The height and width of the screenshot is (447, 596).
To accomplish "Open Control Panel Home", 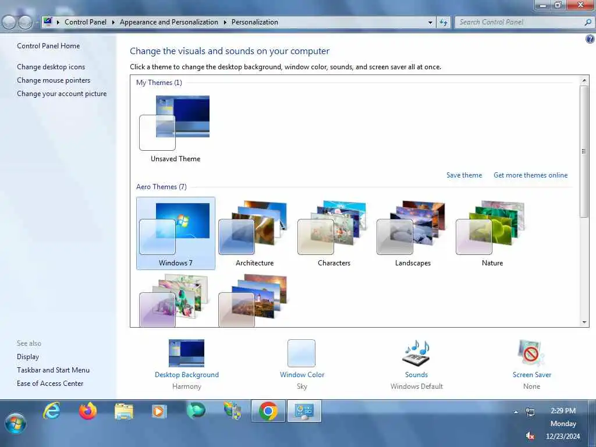I will [x=48, y=46].
